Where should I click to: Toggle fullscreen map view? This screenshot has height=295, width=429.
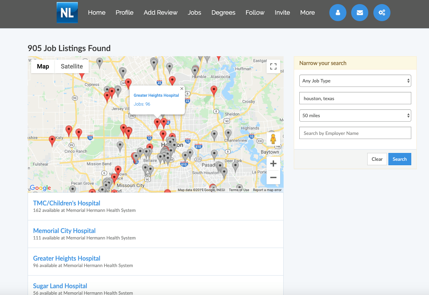[273, 66]
